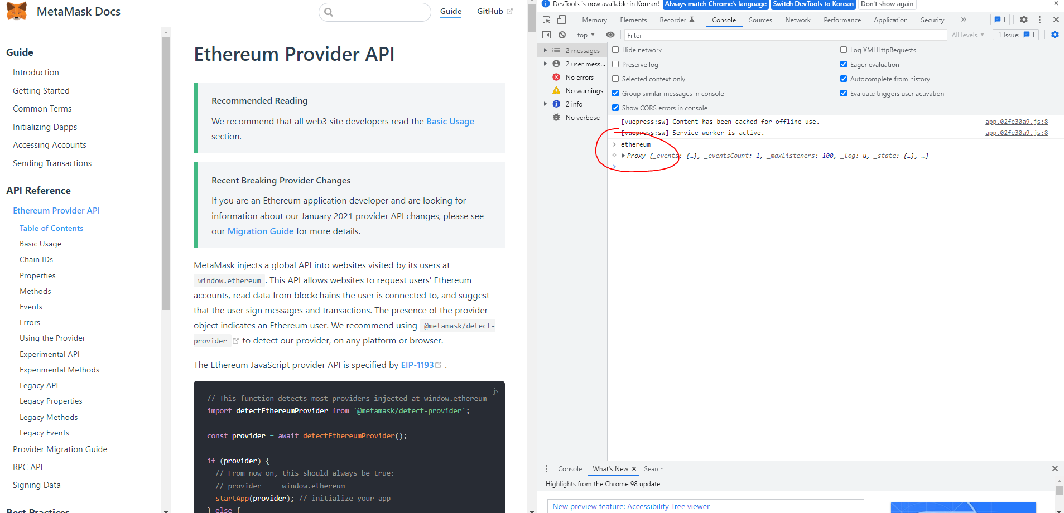The width and height of the screenshot is (1064, 513).
Task: Expand the 2 info group
Action: [x=545, y=104]
